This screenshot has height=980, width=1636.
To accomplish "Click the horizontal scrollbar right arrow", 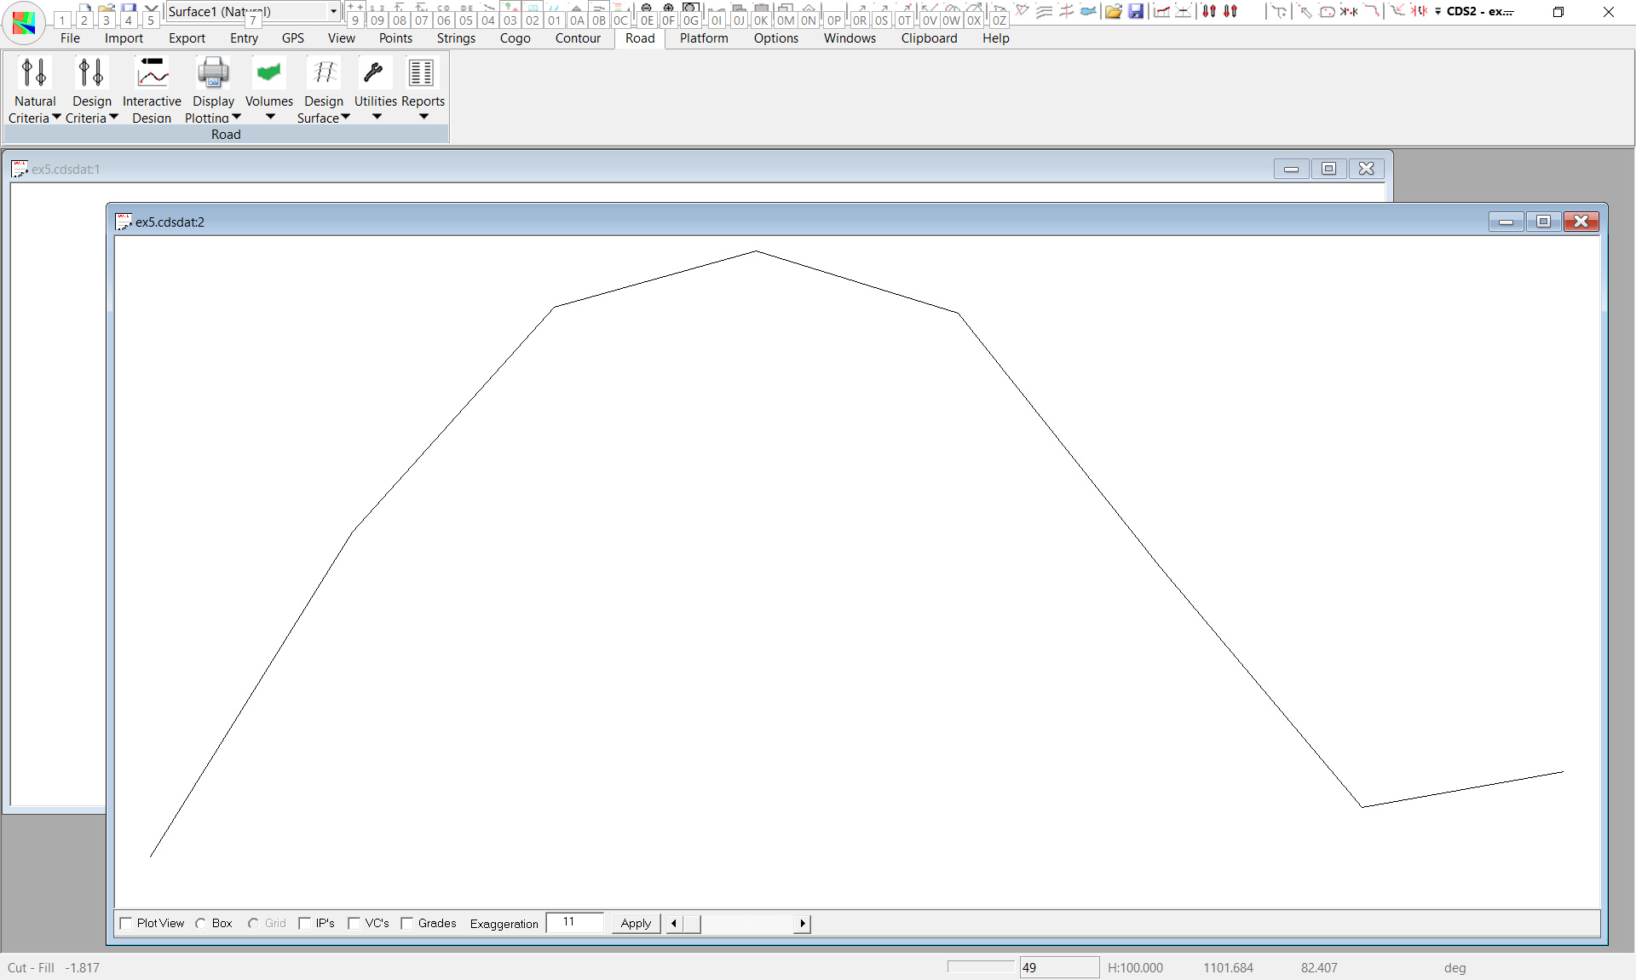I will 802,923.
